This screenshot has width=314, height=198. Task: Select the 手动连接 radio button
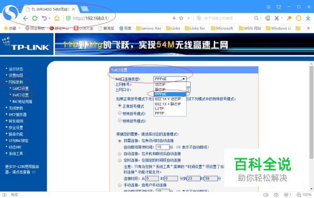click(120, 185)
